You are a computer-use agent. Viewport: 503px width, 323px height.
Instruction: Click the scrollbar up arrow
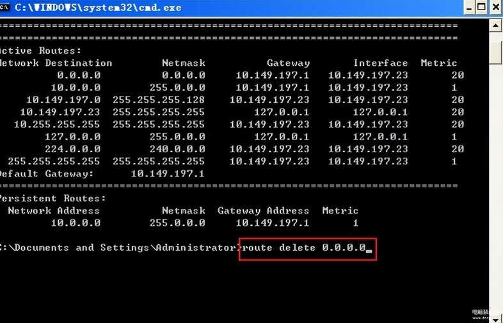pos(496,26)
